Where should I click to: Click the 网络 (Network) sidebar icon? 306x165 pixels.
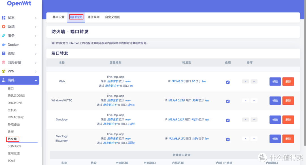click(4, 80)
